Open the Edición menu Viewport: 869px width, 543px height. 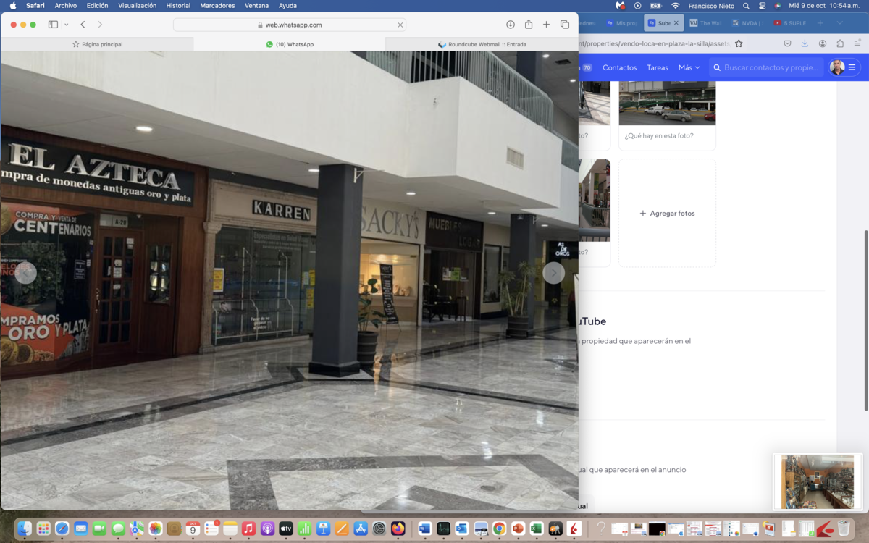[97, 5]
